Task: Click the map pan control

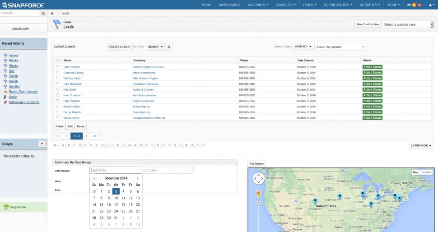Action: pyautogui.click(x=258, y=179)
